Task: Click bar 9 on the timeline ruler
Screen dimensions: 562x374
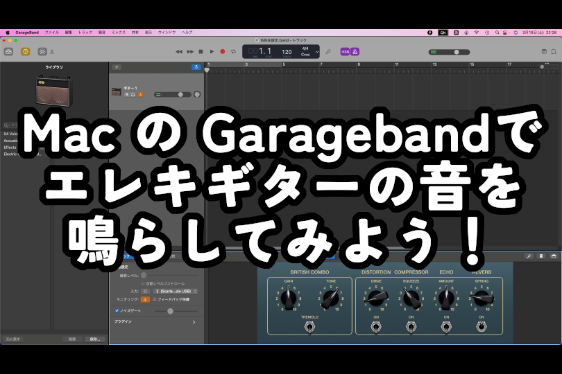Action: (359, 64)
